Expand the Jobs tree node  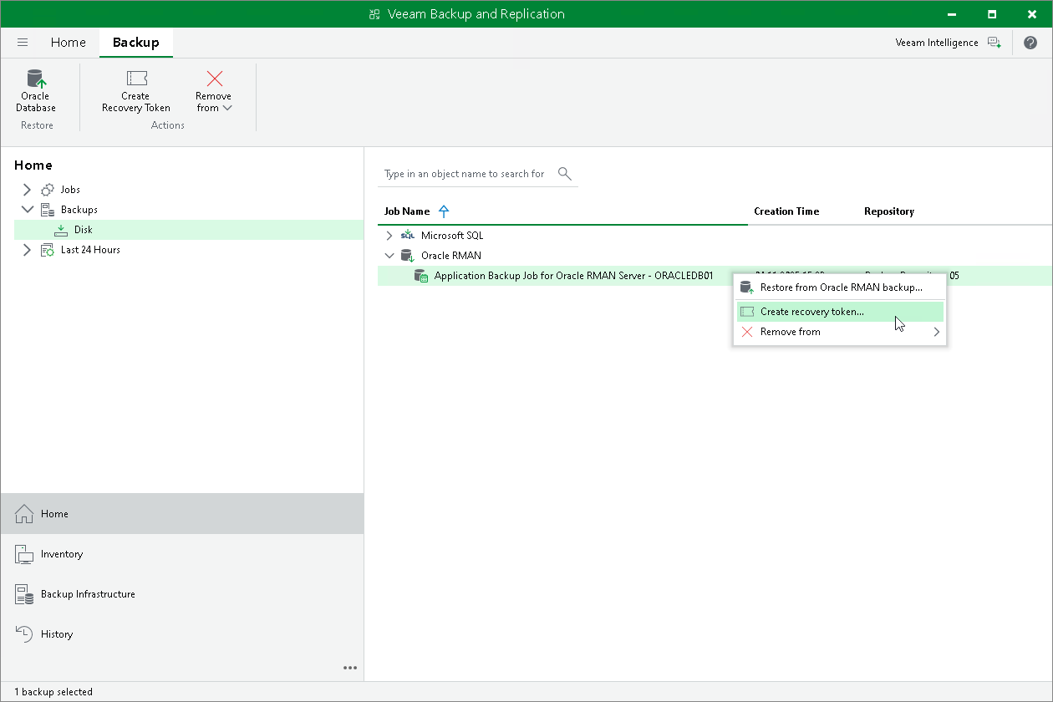pos(27,190)
